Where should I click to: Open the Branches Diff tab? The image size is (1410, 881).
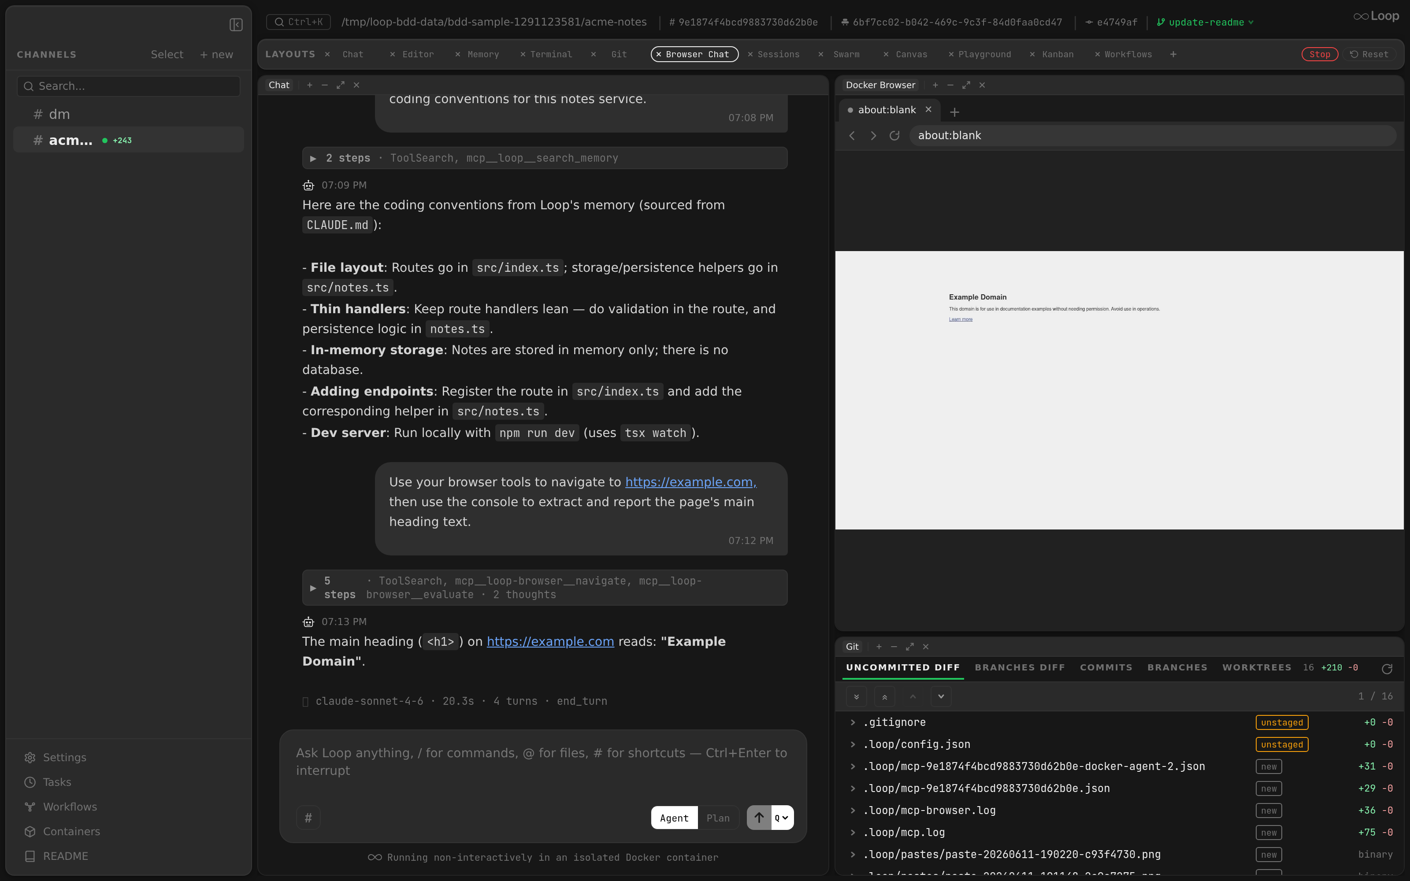pyautogui.click(x=1020, y=667)
